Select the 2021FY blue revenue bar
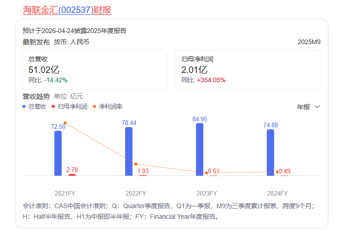 [x=58, y=153]
